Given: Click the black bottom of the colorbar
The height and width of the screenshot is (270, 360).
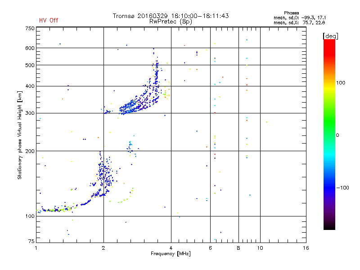Looking at the screenshot, I should click(x=329, y=226).
